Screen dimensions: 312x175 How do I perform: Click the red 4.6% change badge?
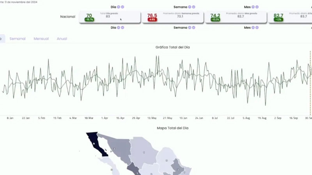pos(152,19)
